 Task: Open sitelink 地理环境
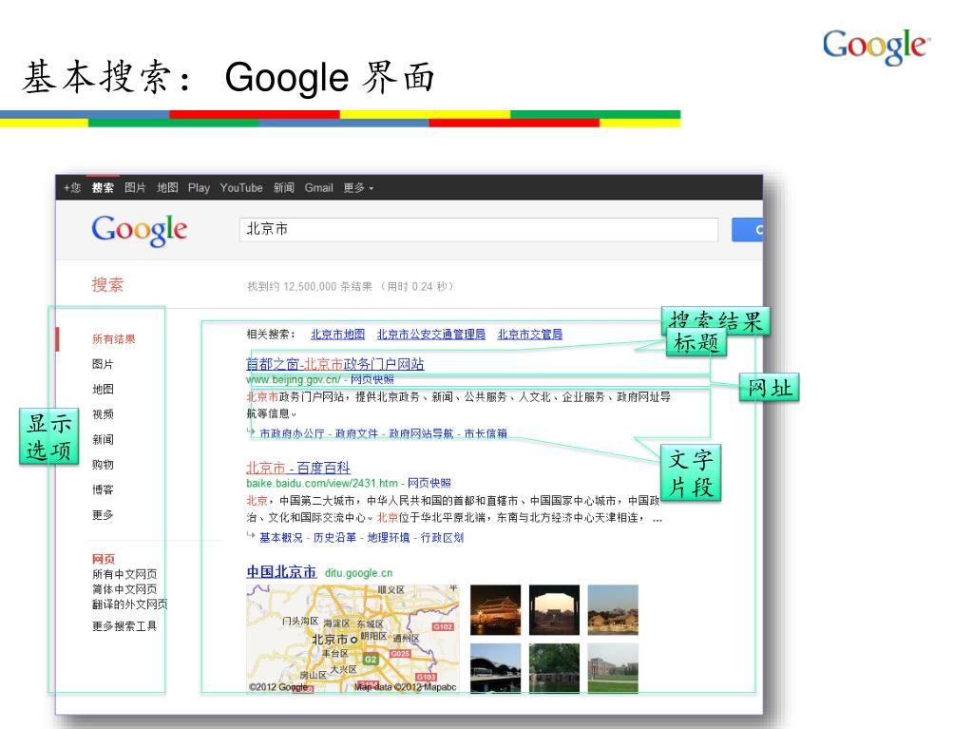pos(388,537)
